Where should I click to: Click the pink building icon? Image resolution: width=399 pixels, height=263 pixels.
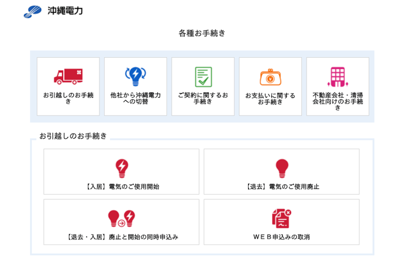(x=338, y=77)
